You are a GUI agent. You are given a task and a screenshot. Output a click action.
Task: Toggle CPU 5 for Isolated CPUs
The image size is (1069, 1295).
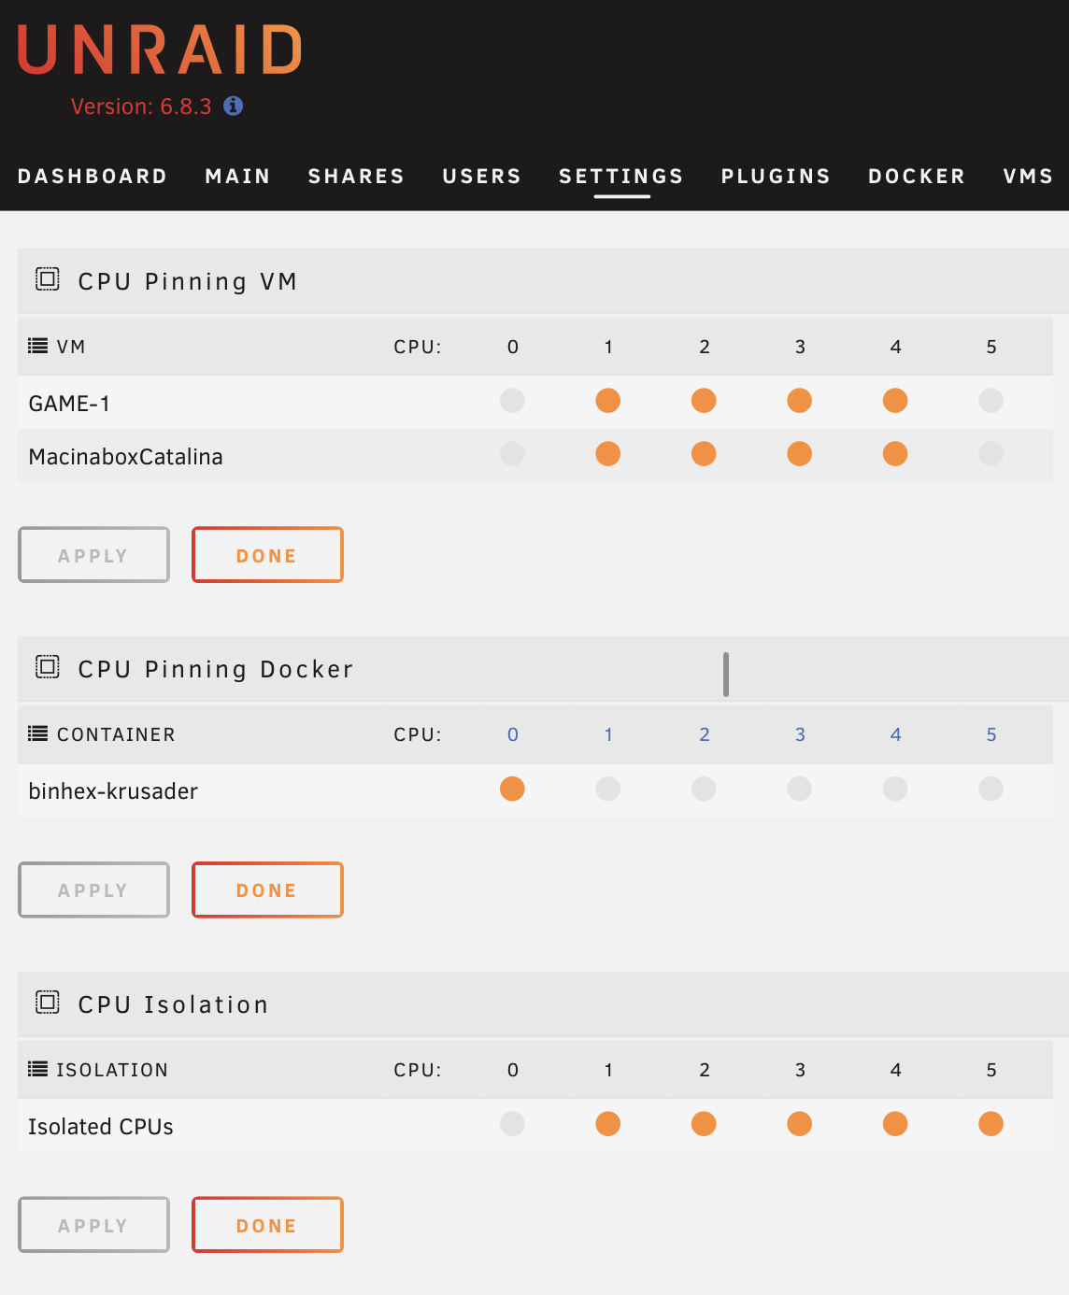pos(991,1124)
